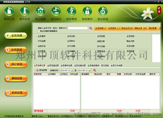The width and height of the screenshot is (163, 118).
Task: Click 预约管理 orange button
Action: click(x=153, y=28)
